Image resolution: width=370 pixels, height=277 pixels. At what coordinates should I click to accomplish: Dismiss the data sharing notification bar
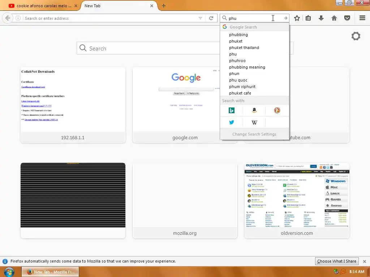(365, 261)
